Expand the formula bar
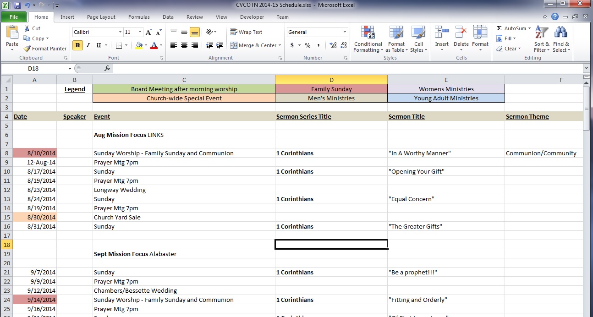 pyautogui.click(x=586, y=68)
